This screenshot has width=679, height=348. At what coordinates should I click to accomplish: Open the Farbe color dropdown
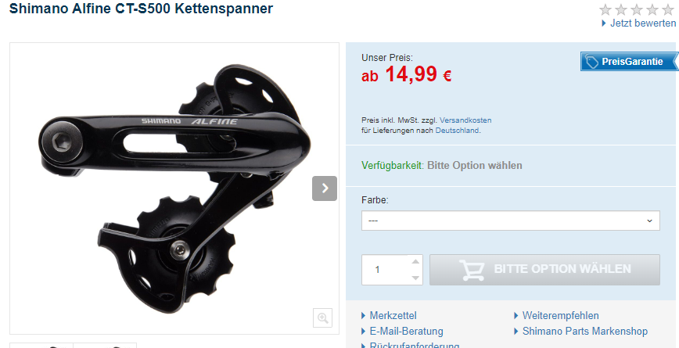point(511,221)
